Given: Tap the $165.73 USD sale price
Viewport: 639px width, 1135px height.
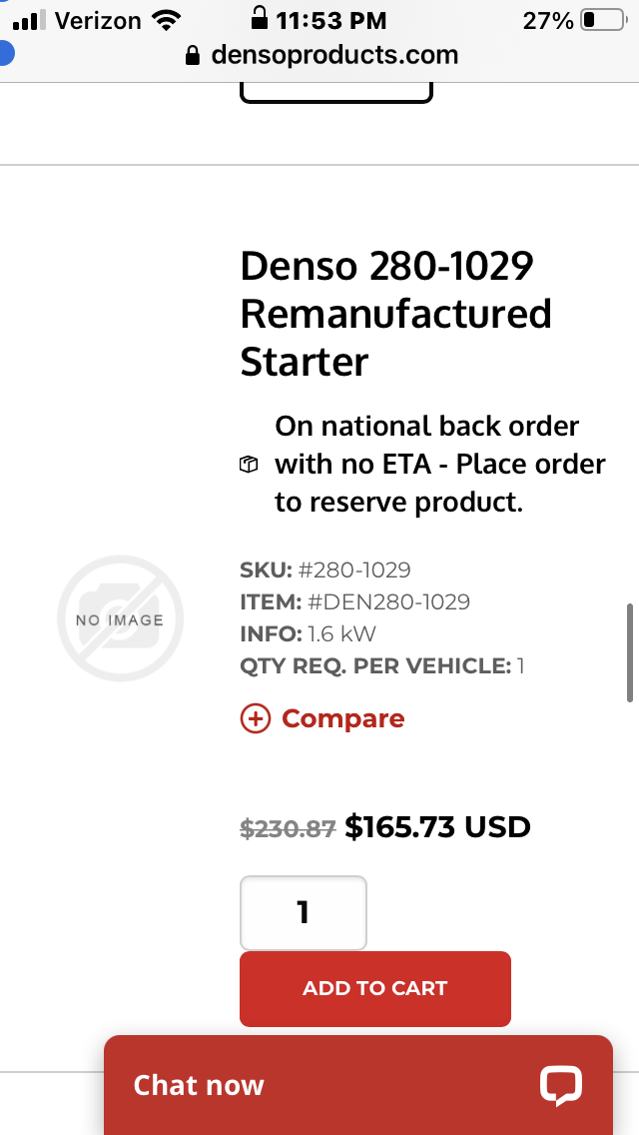Looking at the screenshot, I should (x=437, y=826).
